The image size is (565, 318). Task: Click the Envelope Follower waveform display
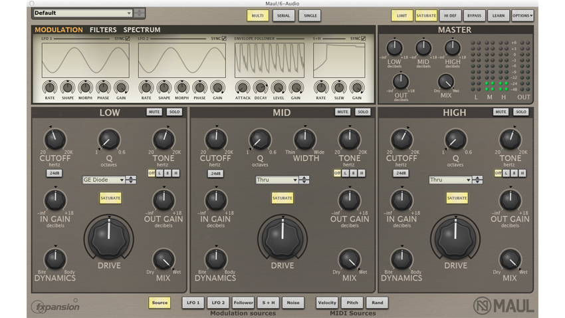[x=269, y=61]
